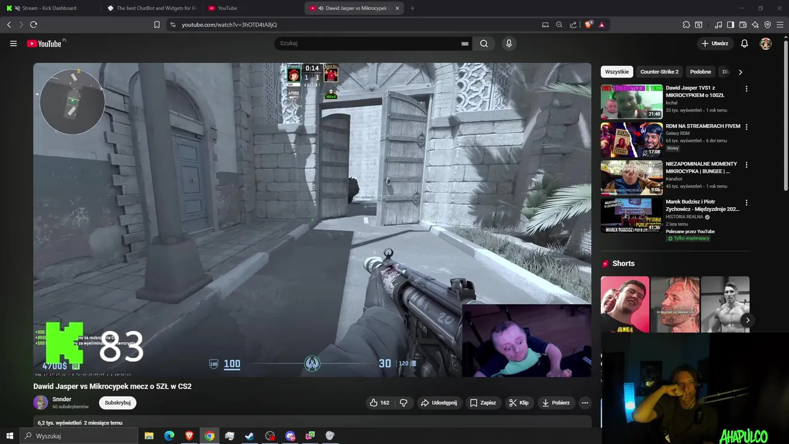789x444 pixels.
Task: Switch to The best ChatBot and Widgets tab
Action: click(152, 8)
